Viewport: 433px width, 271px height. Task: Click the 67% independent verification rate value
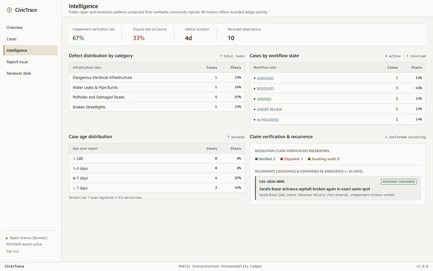pos(78,38)
